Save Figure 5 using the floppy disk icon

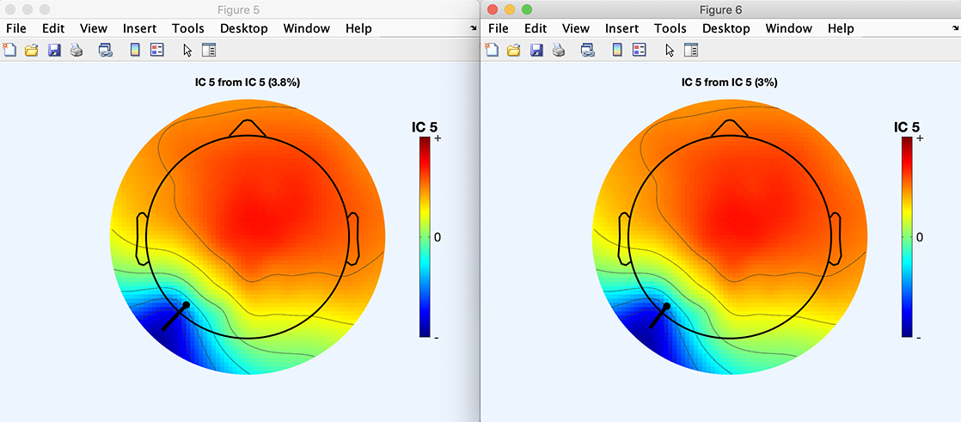click(54, 50)
